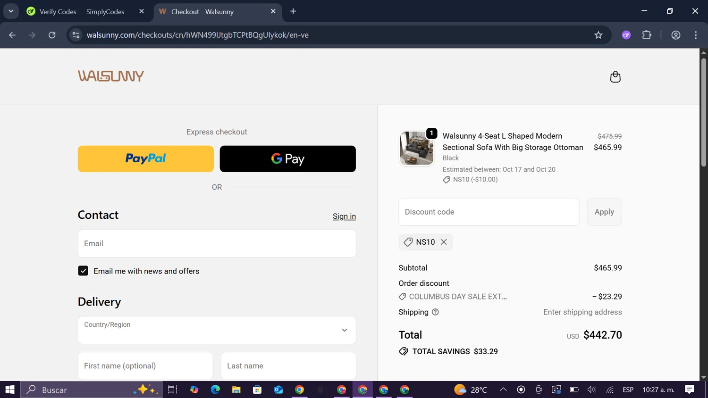Focus the Discount code input field
708x398 pixels.
[489, 212]
